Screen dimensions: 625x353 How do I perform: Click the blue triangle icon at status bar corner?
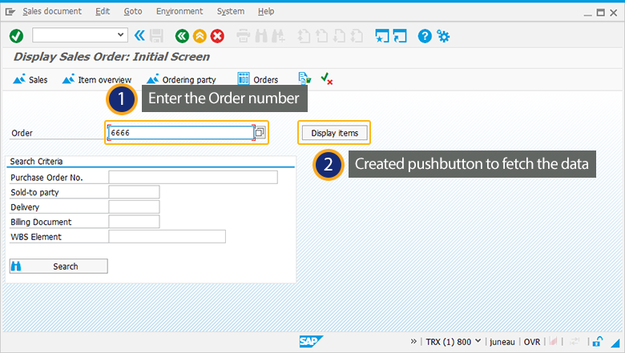616,343
